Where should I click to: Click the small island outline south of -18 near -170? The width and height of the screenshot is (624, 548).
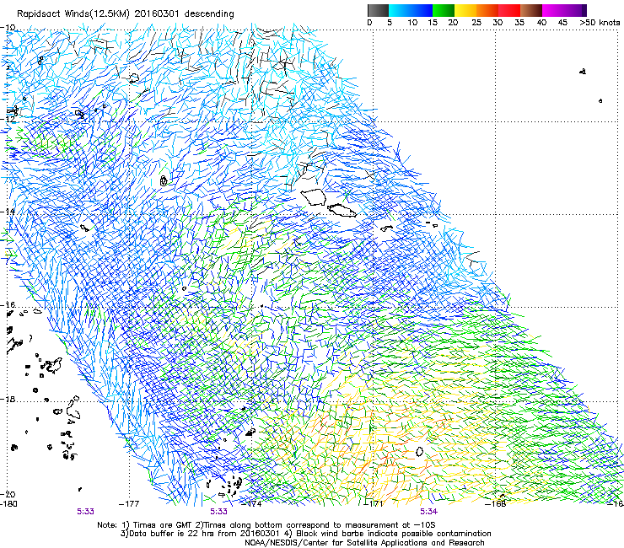pyautogui.click(x=419, y=451)
